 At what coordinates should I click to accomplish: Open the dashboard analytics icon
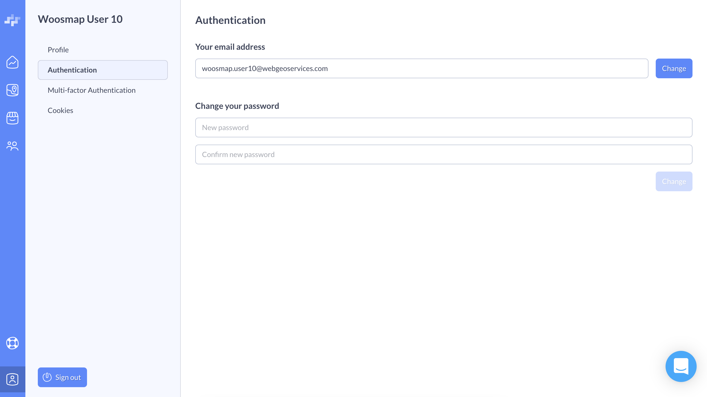coord(12,62)
